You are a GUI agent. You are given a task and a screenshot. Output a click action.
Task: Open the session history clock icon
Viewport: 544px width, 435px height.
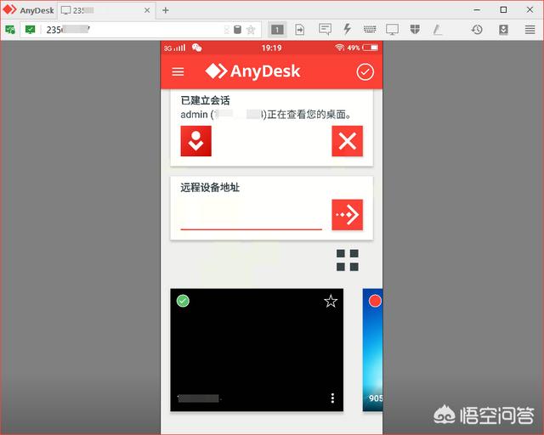(x=477, y=30)
